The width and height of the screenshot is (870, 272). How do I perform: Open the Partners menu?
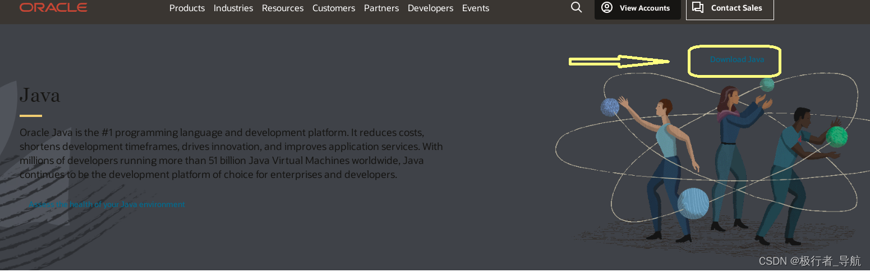pos(381,8)
